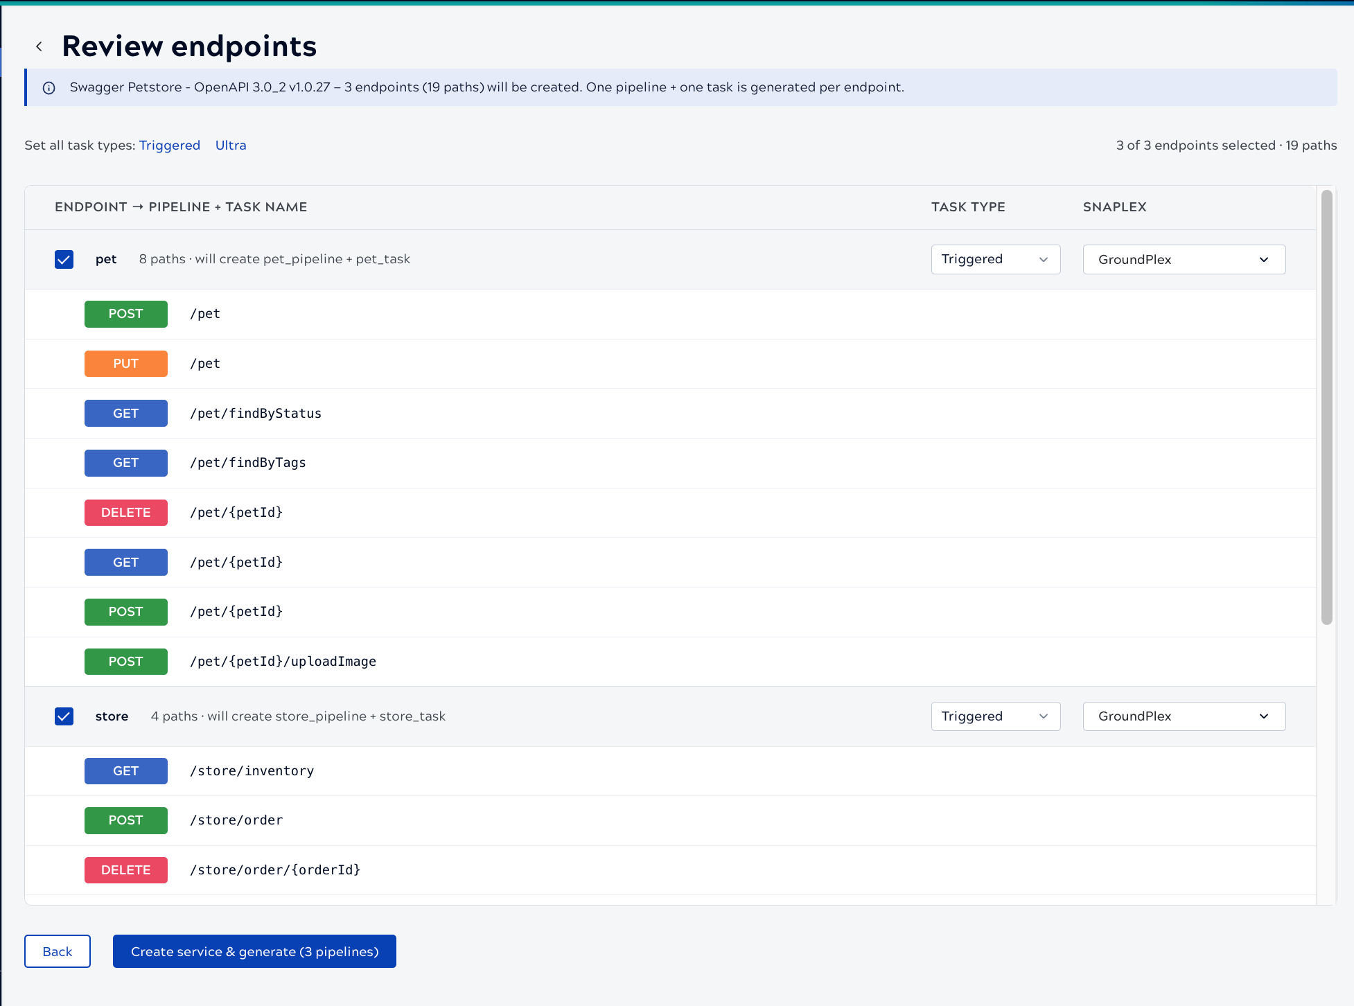The height and width of the screenshot is (1006, 1354).
Task: Click the TASK TYPE column header
Action: click(x=968, y=207)
